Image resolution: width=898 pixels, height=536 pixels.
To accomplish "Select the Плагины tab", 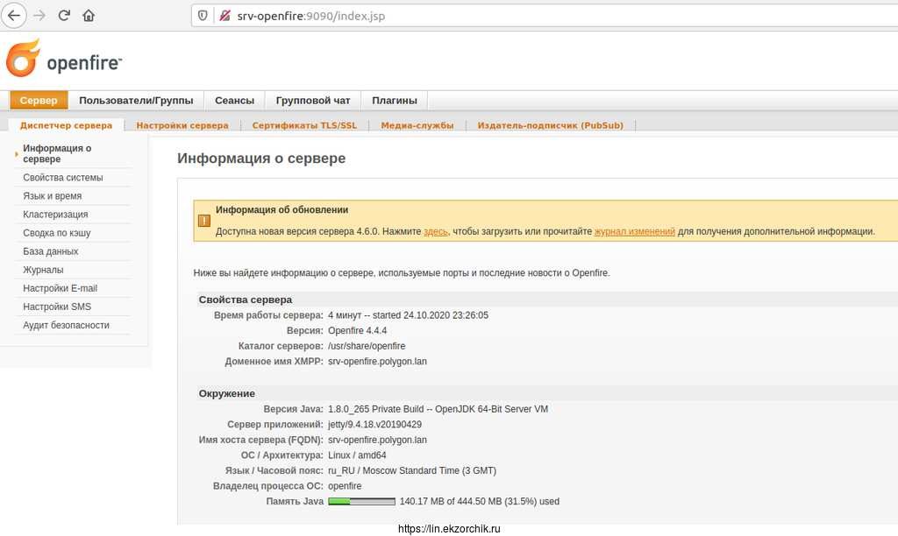I will (394, 101).
